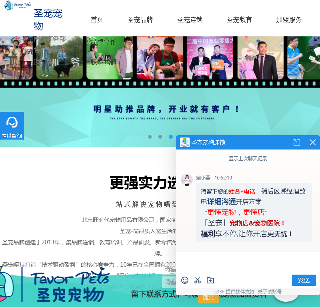The image size is (320, 307).
Task: Click the chat window brand avatar icon
Action: tap(185, 142)
